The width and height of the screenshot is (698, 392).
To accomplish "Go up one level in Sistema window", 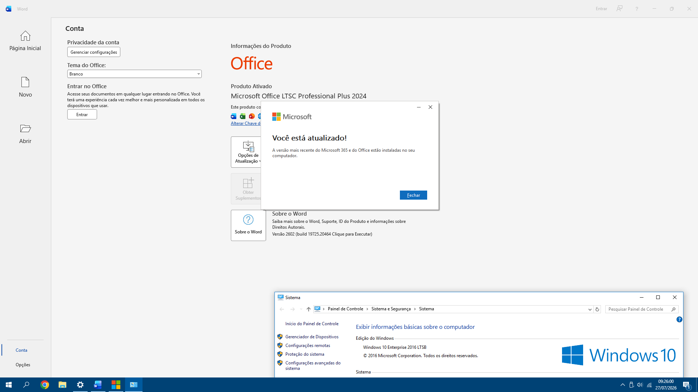I will click(309, 309).
